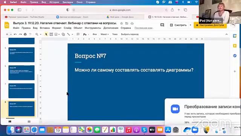Open the Music app in Dock
Viewport: 241px width, 136px height.
point(128,130)
